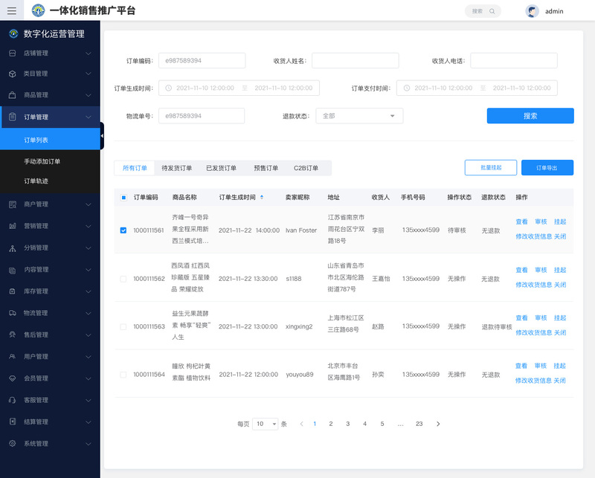The image size is (595, 478).
Task: Check order 1000111564 checkbox
Action: point(123,375)
